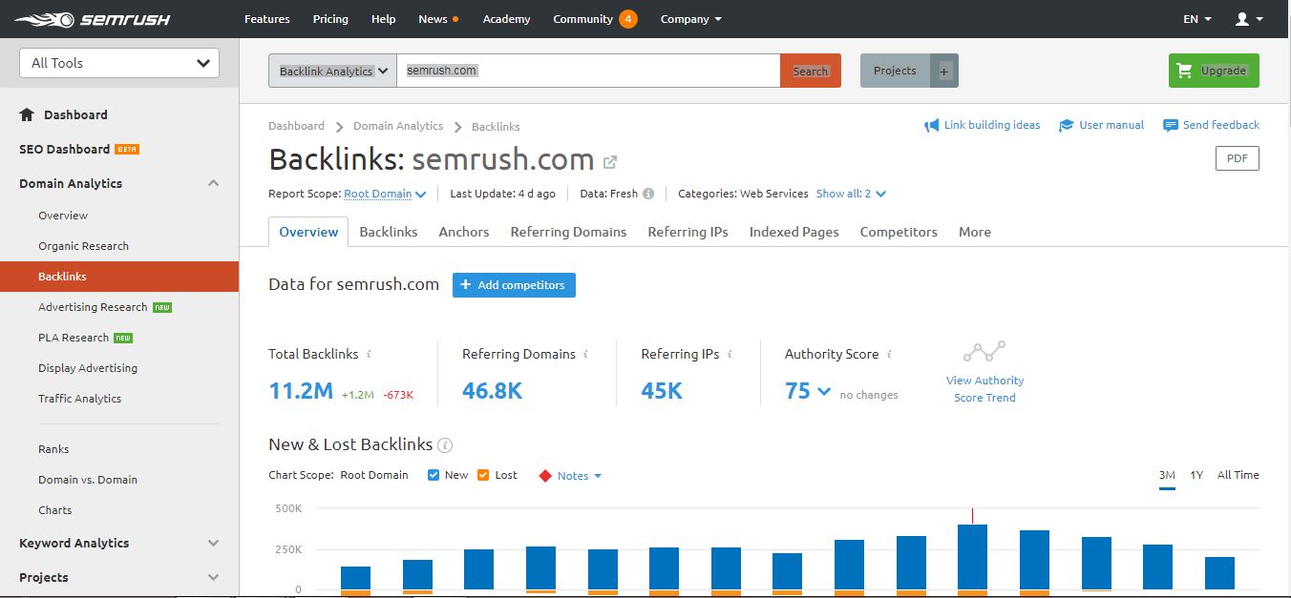Screen dimensions: 1291x598
Task: Click the red diamond Notes icon
Action: click(545, 476)
